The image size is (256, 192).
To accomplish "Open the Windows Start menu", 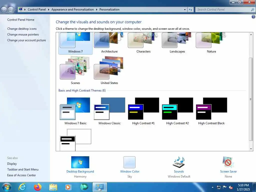I will click(6, 187).
